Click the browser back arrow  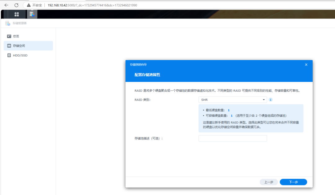(6, 5)
